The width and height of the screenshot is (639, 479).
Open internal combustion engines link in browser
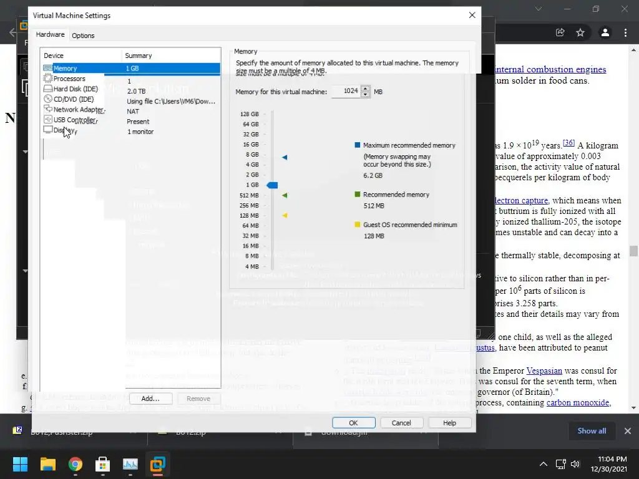550,70
